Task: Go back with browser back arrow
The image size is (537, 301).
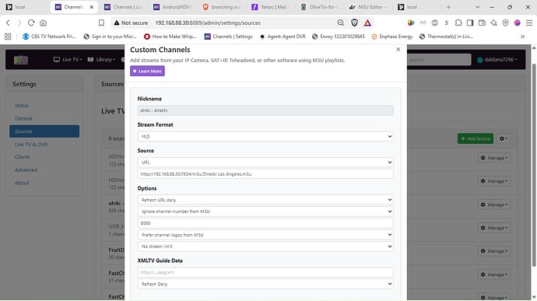Action: coord(8,23)
